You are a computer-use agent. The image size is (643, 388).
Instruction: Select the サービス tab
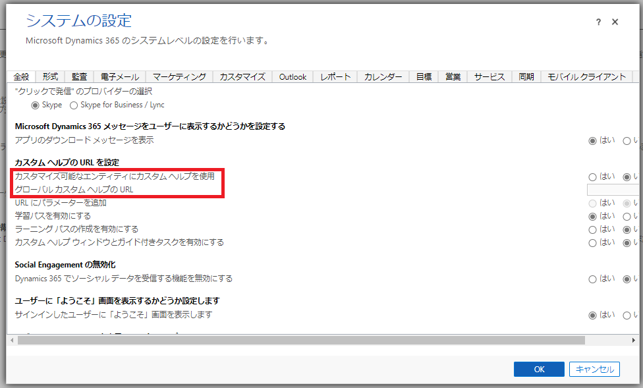(x=489, y=76)
